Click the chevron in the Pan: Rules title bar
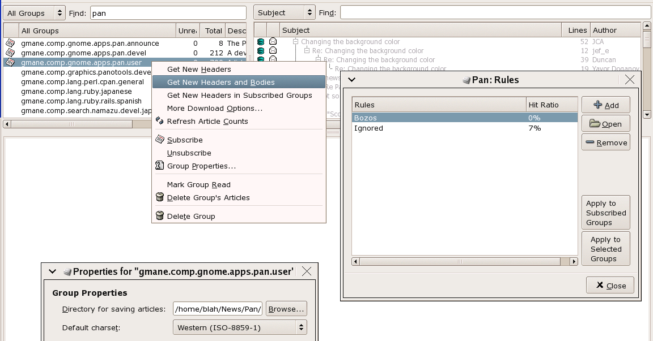 tap(352, 79)
